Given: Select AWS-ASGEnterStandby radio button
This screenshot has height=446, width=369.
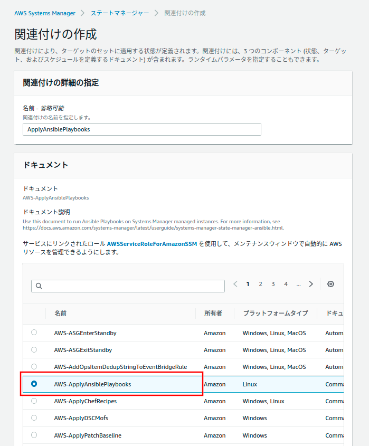Looking at the screenshot, I should [x=34, y=333].
